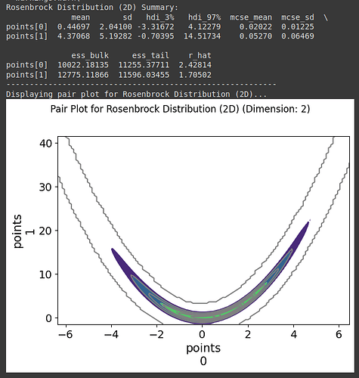Click the 'points 0' x-axis label

click(203, 355)
